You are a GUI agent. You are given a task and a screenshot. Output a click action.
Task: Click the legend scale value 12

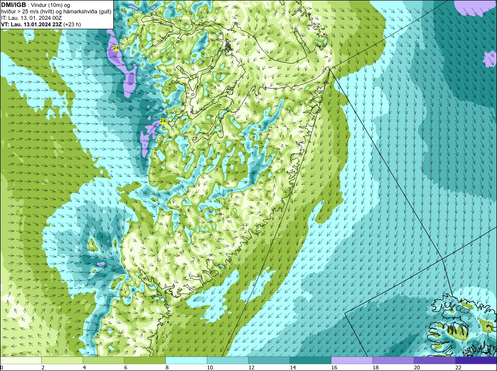(251, 368)
